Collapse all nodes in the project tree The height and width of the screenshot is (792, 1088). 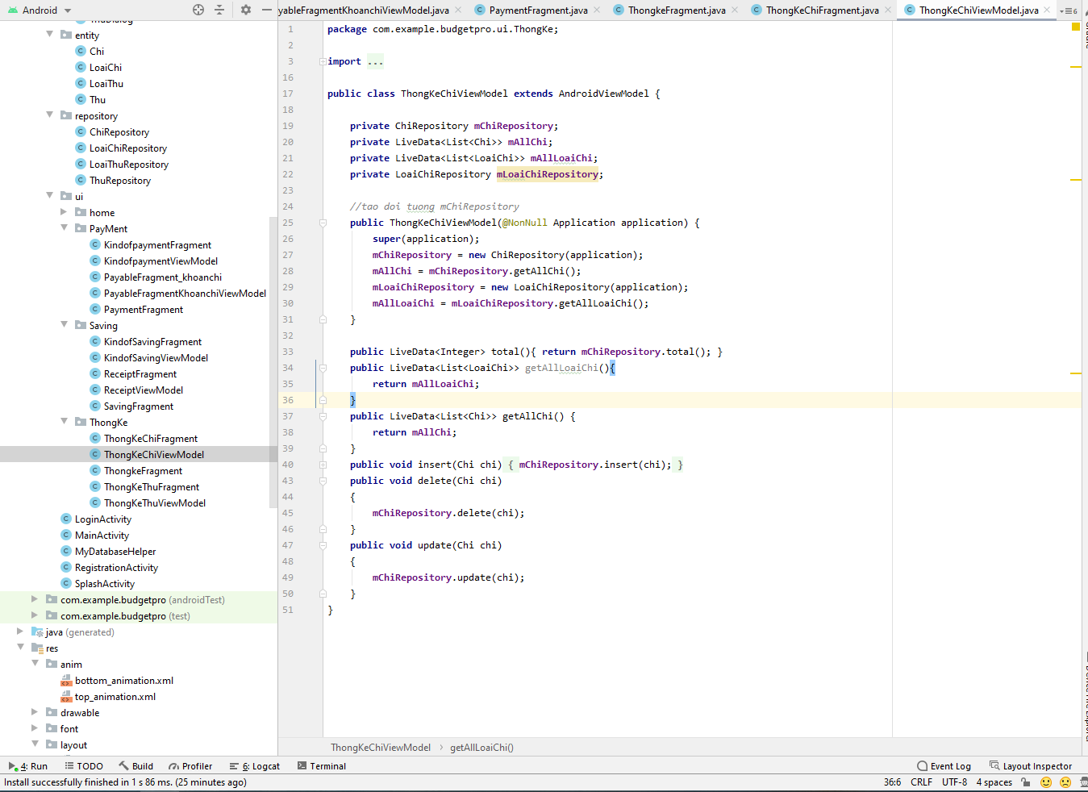pos(219,10)
